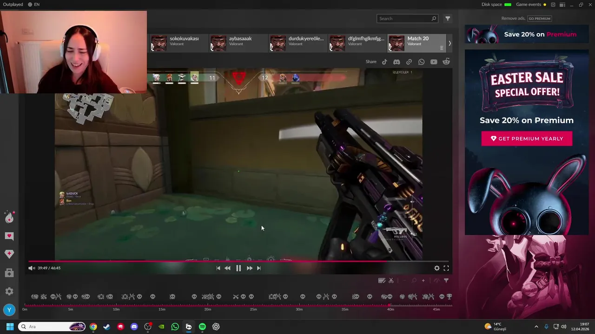
Task: Skip to the next event
Action: [x=259, y=268]
